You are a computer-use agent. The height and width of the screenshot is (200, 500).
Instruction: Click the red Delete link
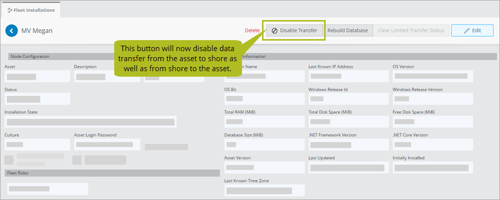tap(252, 31)
